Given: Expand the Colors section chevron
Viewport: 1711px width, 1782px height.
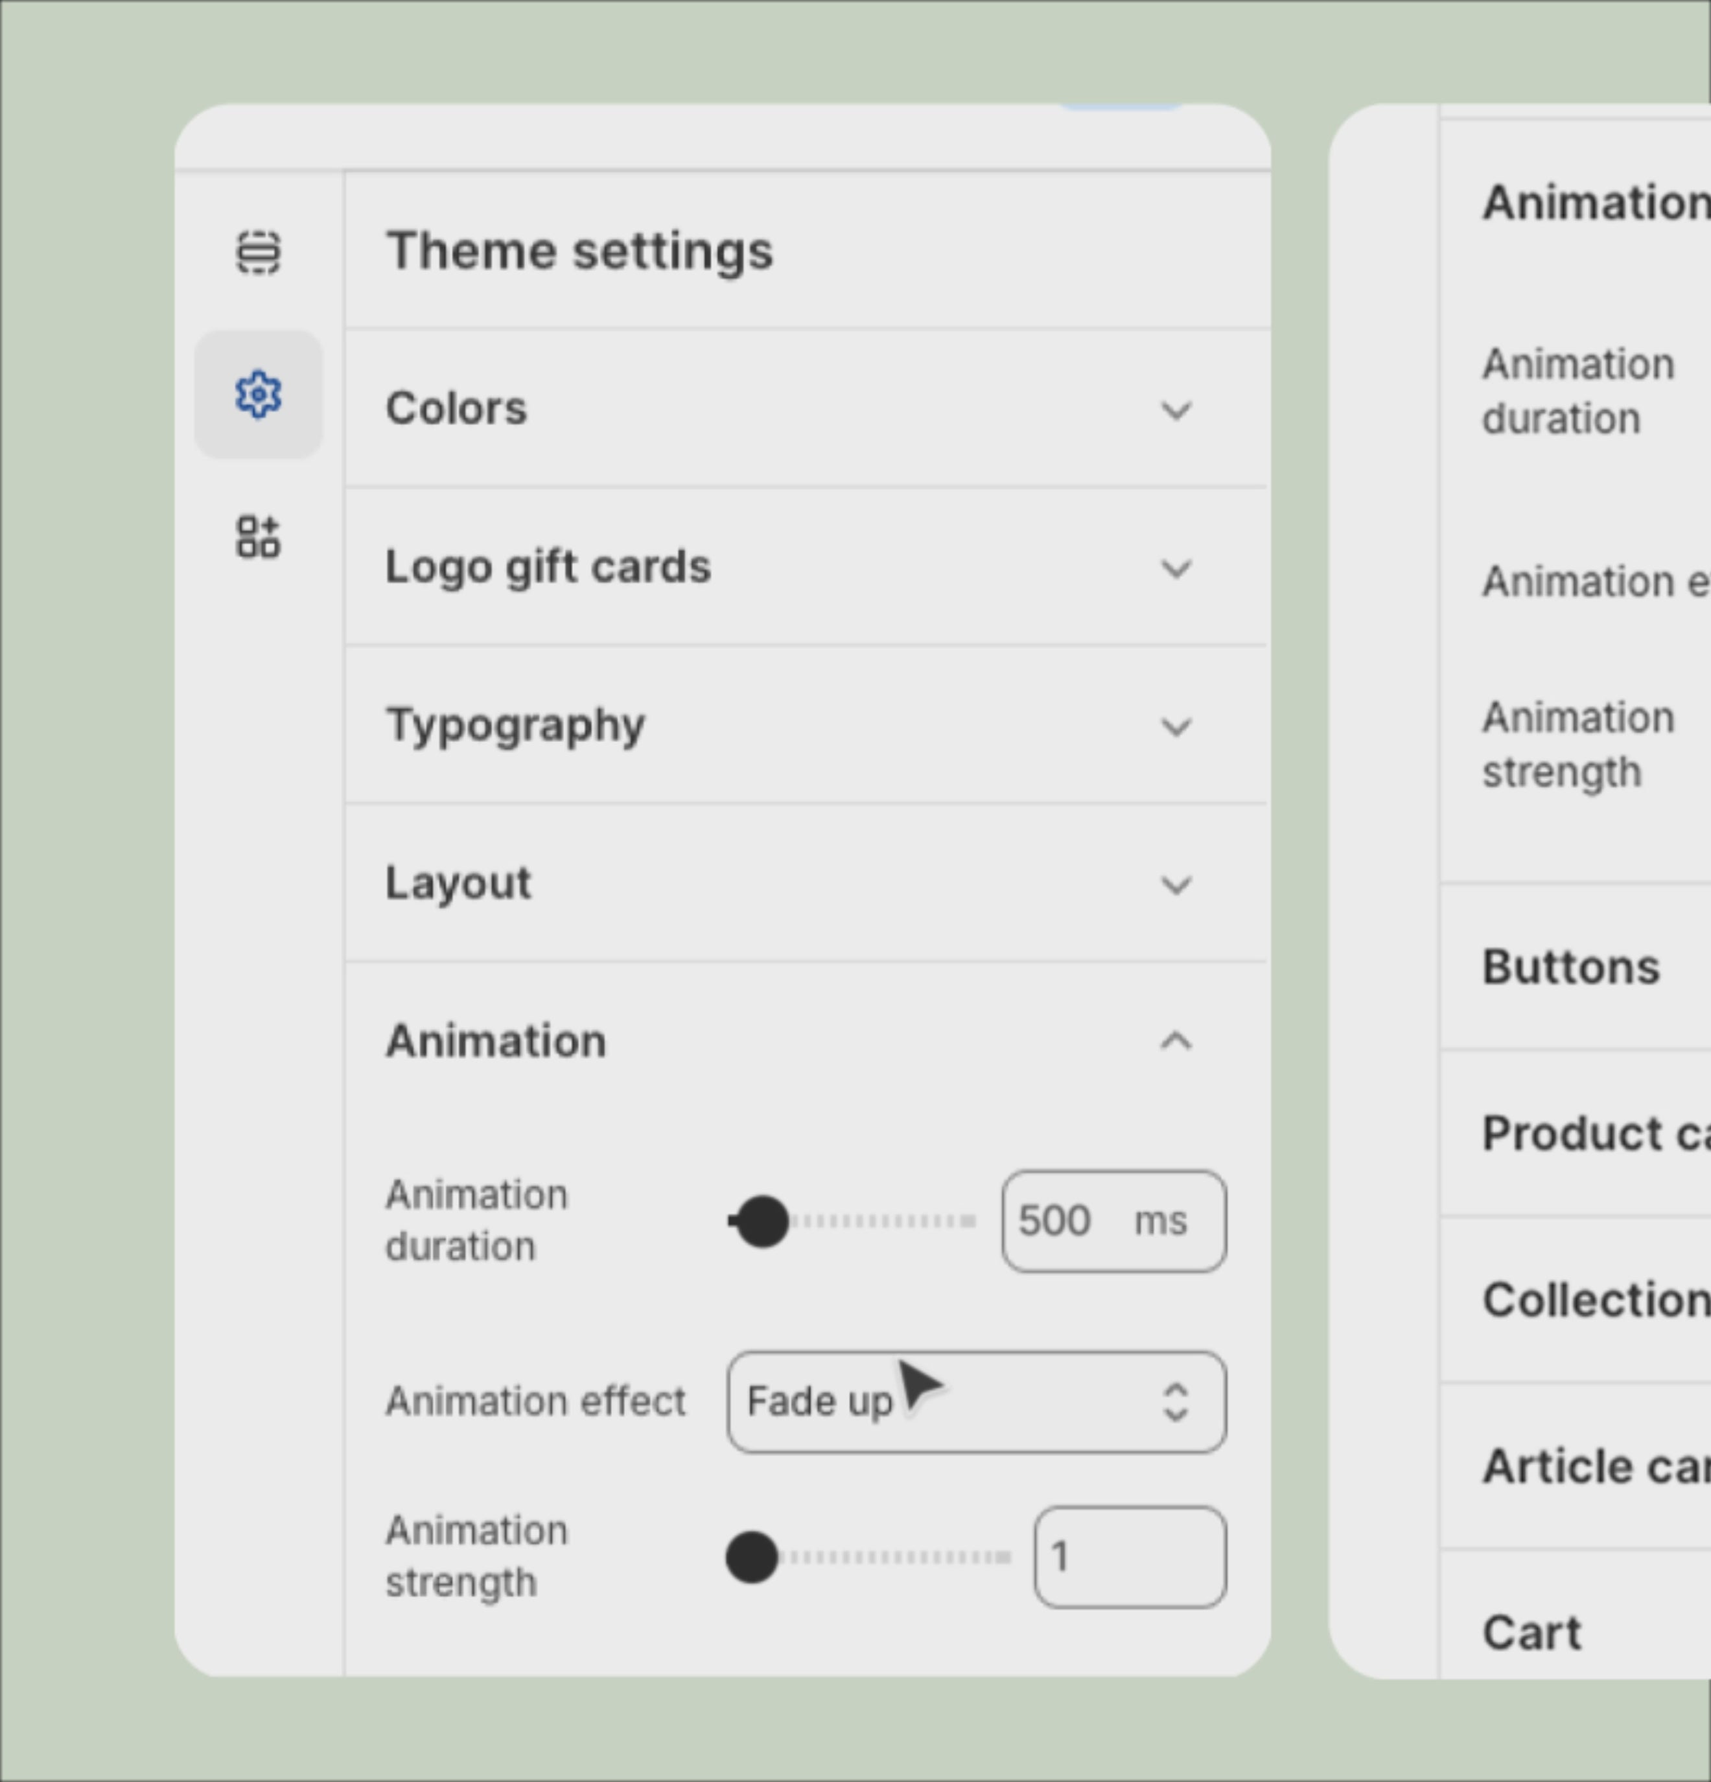Looking at the screenshot, I should point(1176,410).
